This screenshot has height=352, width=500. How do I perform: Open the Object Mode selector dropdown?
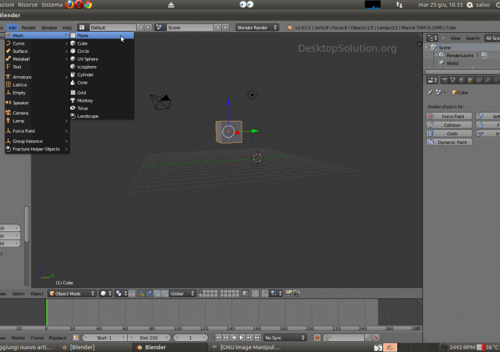pos(73,294)
